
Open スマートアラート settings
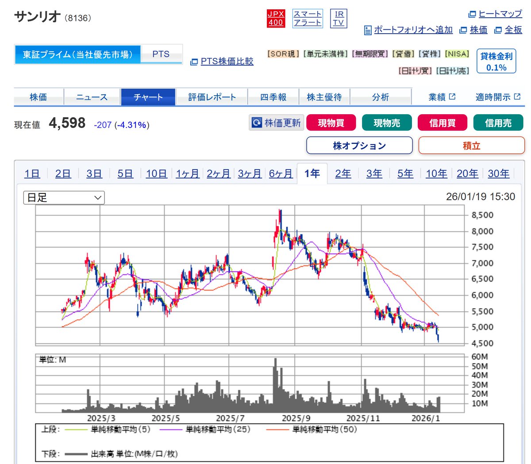[x=307, y=18]
